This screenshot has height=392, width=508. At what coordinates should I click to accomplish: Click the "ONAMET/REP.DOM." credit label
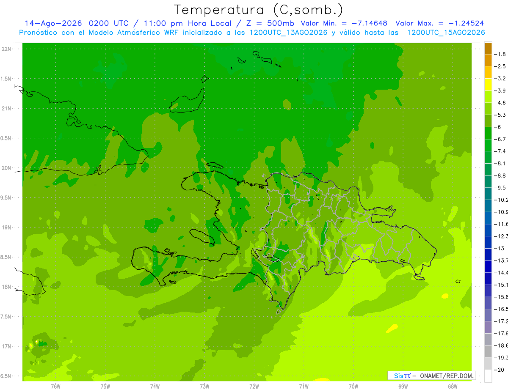[x=447, y=376]
